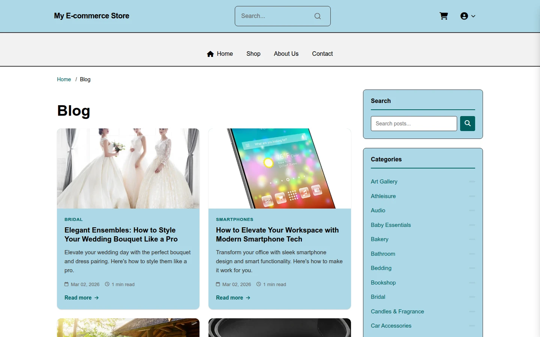Click the Search posts input field
Screen dimensions: 540x337
[x=414, y=124]
